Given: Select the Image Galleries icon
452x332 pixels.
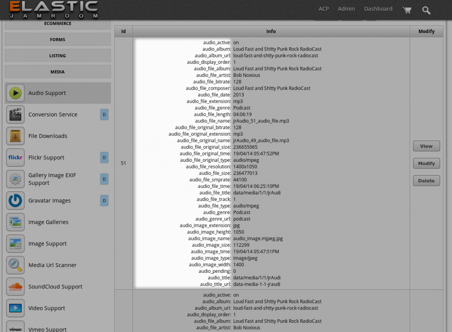Looking at the screenshot, I should [x=15, y=222].
